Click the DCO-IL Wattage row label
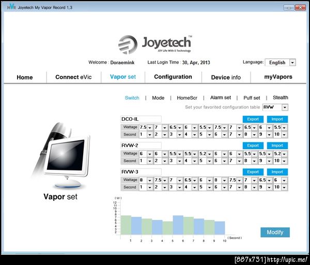Image resolution: width=310 pixels, height=265 pixels. pos(130,127)
